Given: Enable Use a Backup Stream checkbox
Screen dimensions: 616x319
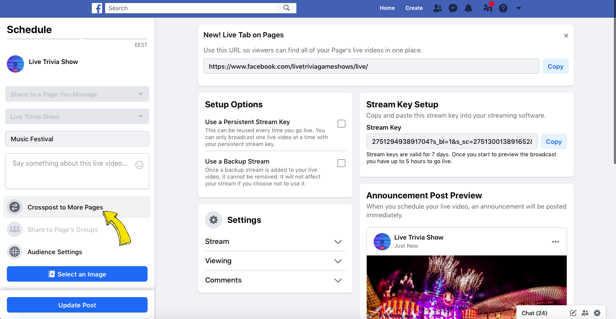Looking at the screenshot, I should (x=341, y=163).
